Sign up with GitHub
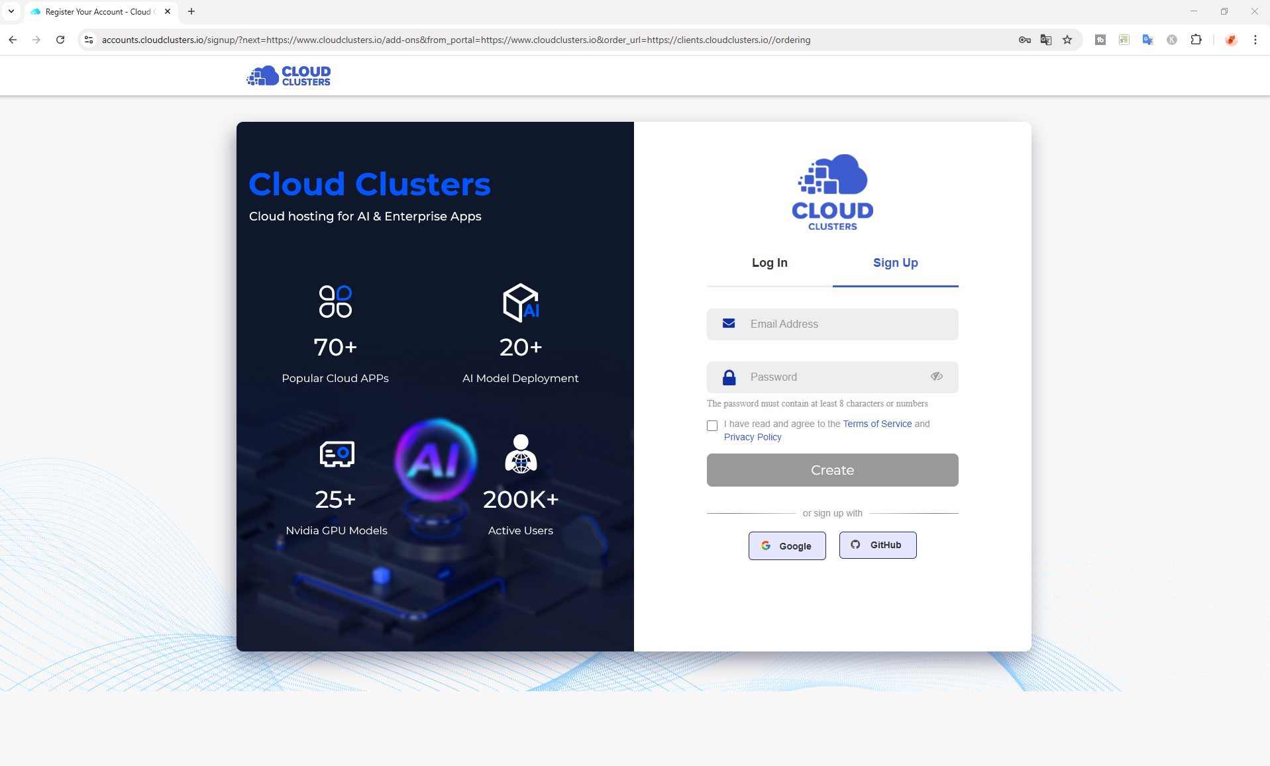The width and height of the screenshot is (1270, 766). pos(878,545)
